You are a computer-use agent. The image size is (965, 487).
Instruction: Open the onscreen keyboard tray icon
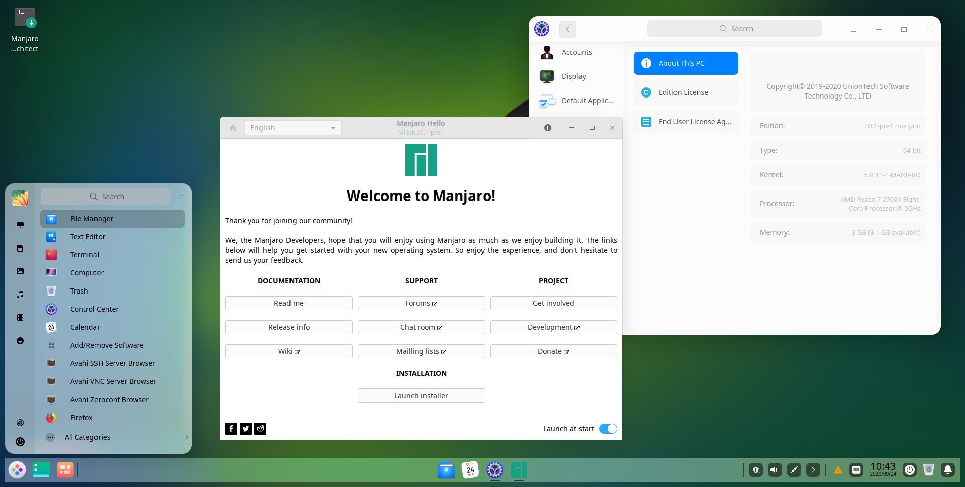(x=856, y=470)
